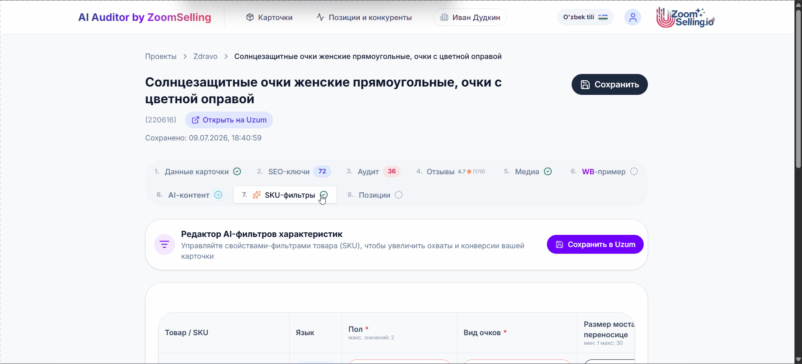This screenshot has width=802, height=364.
Task: Click the Вид очков column header
Action: [x=517, y=333]
